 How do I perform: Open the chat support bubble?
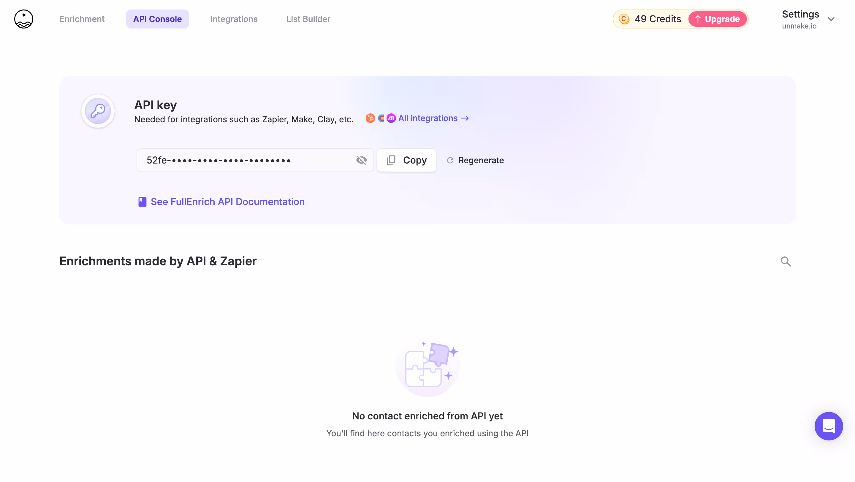click(x=829, y=426)
